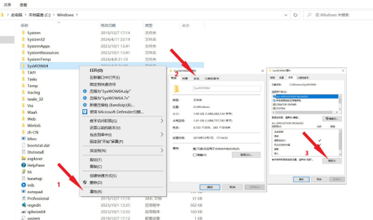
Task: Expand the 发送到(N) submenu arrow
Action: pos(162,151)
